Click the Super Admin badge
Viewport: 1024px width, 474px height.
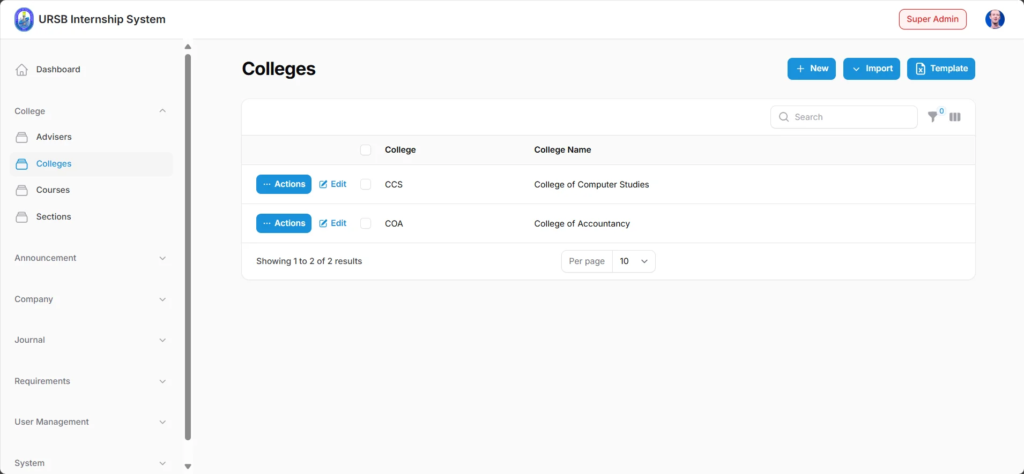pos(932,19)
